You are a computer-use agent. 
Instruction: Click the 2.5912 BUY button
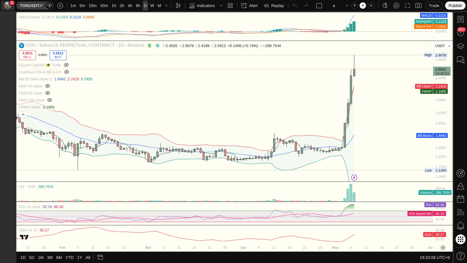pyautogui.click(x=58, y=55)
